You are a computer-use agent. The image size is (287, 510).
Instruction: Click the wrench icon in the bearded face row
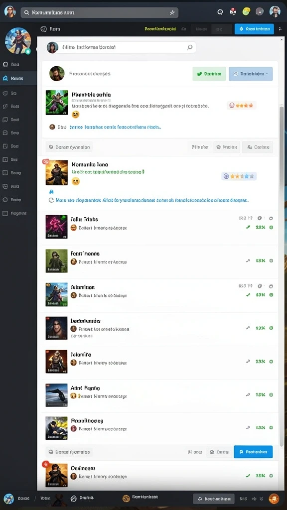tap(248, 328)
